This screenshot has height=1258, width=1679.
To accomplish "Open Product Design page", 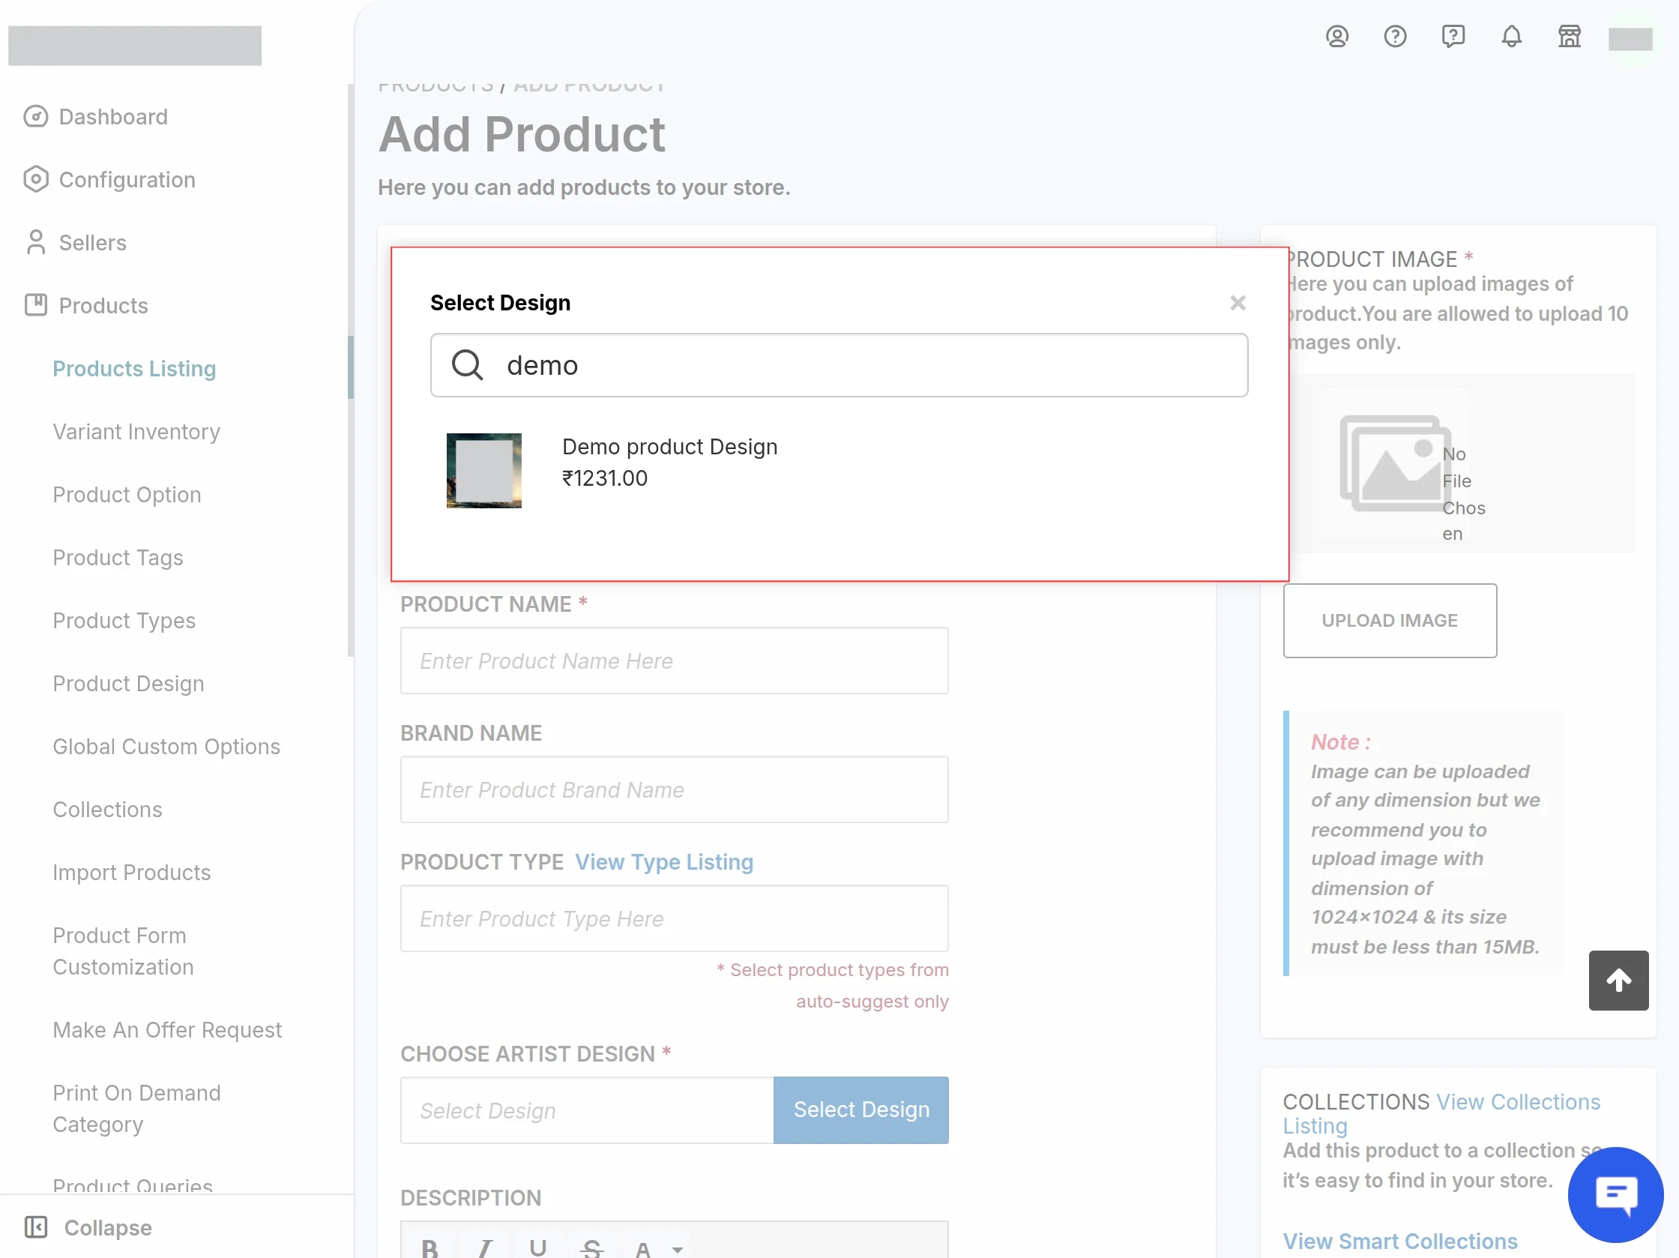I will click(128, 683).
